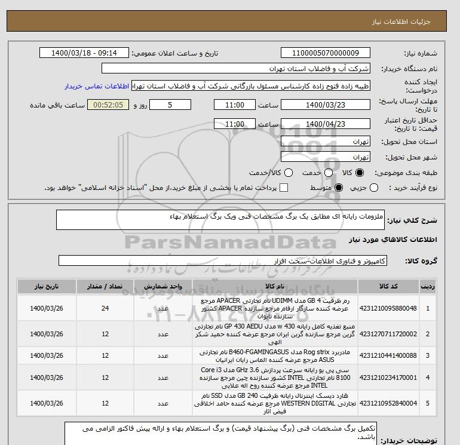Click the نام کالا column header
This screenshot has height=445, width=460.
275,286
